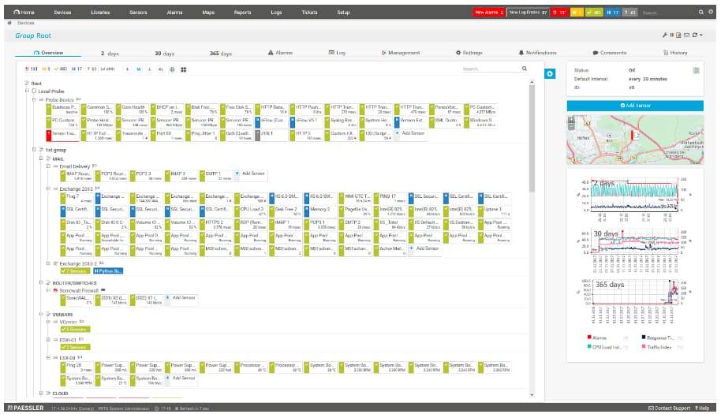This screenshot has height=414, width=721.
Task: Switch to the 30 days tab
Action: 164,54
